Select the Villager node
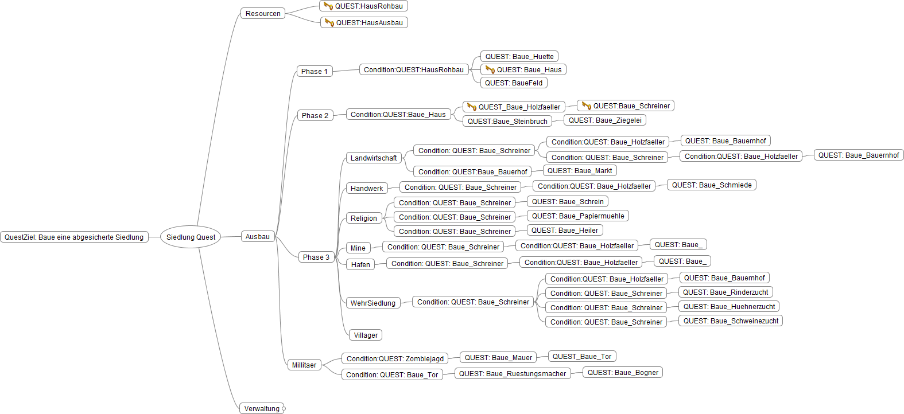904x414 pixels. tap(366, 335)
